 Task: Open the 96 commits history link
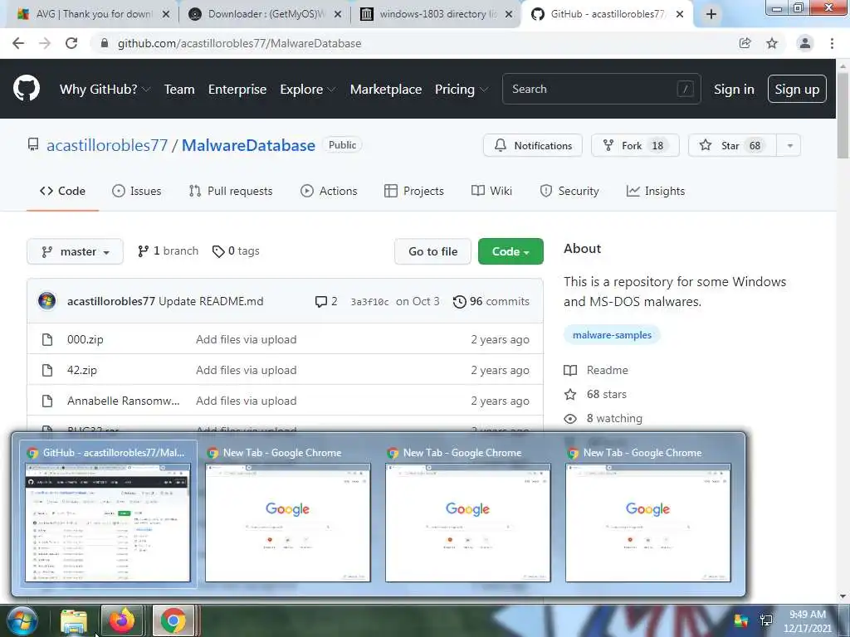click(491, 301)
